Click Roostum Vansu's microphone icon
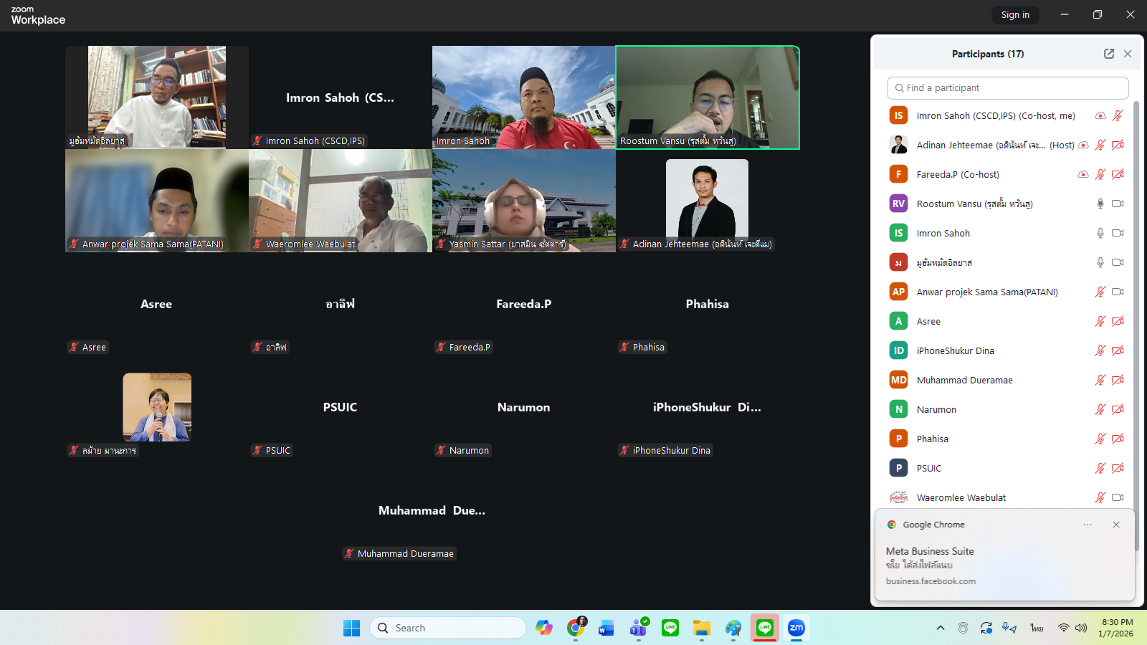 pos(1100,204)
